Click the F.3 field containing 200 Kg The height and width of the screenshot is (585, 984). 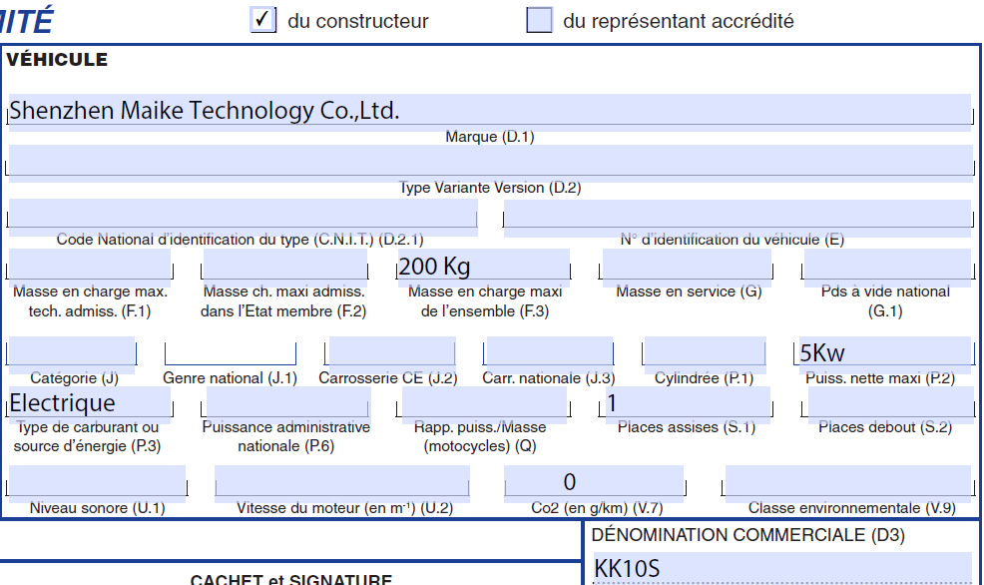pyautogui.click(x=484, y=266)
